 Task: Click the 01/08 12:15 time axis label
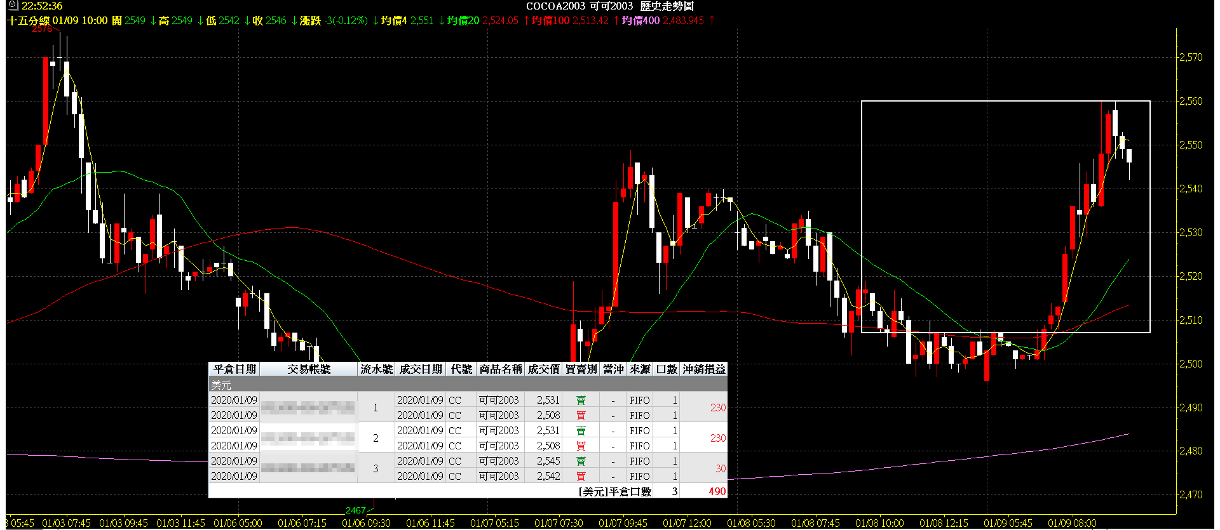944,523
